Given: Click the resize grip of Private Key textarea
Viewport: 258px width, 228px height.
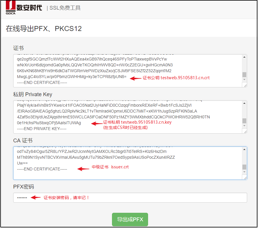Looking at the screenshot, I should click(245, 132).
